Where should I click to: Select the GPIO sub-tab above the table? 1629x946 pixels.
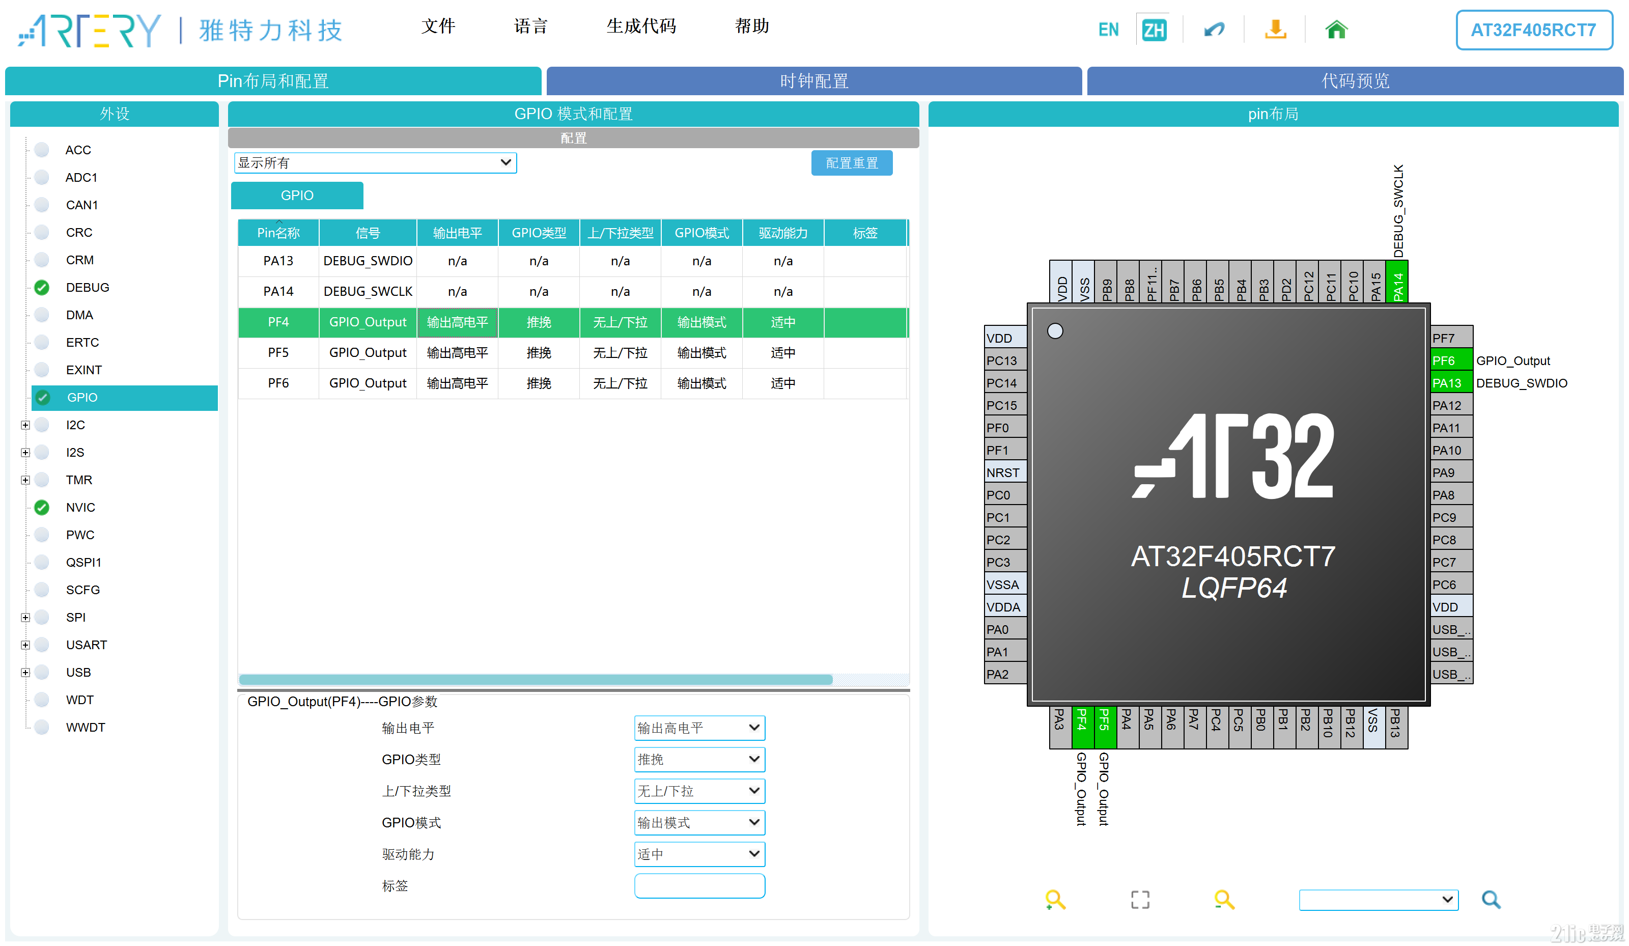(x=297, y=196)
